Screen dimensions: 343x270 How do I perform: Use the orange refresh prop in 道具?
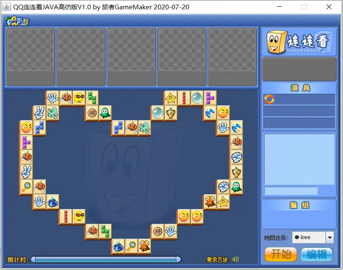point(269,99)
